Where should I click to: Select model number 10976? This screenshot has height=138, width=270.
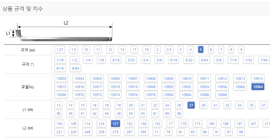tap(132, 94)
